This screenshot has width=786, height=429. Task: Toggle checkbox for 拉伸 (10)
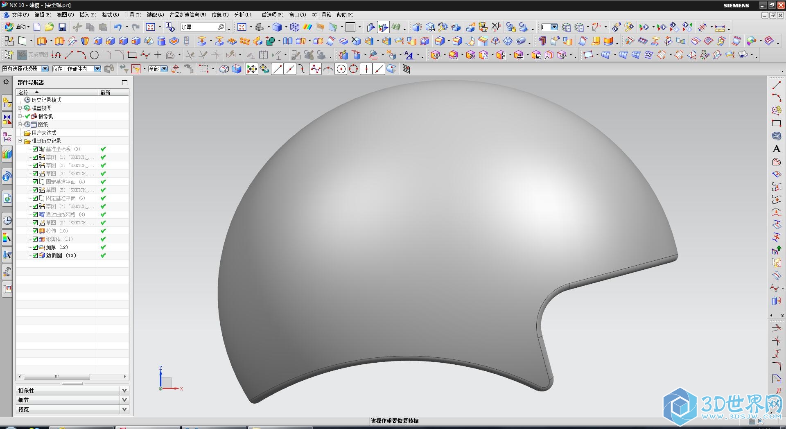pos(35,231)
